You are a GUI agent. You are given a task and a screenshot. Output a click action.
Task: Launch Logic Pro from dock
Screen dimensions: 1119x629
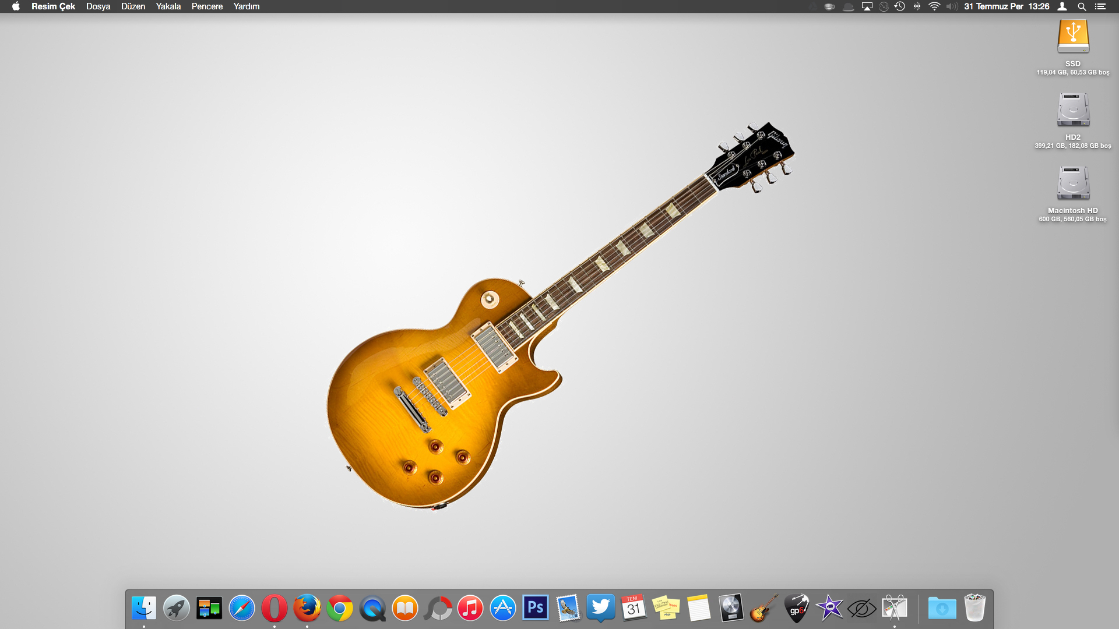731,609
